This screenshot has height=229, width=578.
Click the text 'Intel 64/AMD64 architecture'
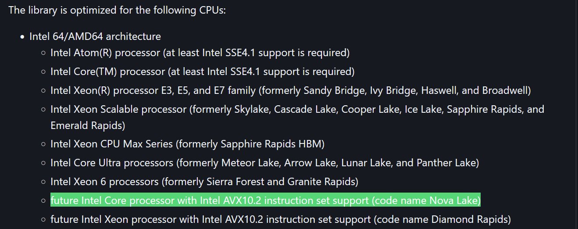(x=95, y=36)
